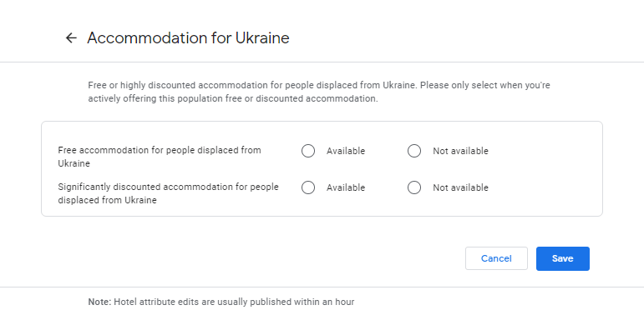The image size is (644, 315).
Task: Mark significantly discounted accommodation as Not available
Action: click(414, 187)
